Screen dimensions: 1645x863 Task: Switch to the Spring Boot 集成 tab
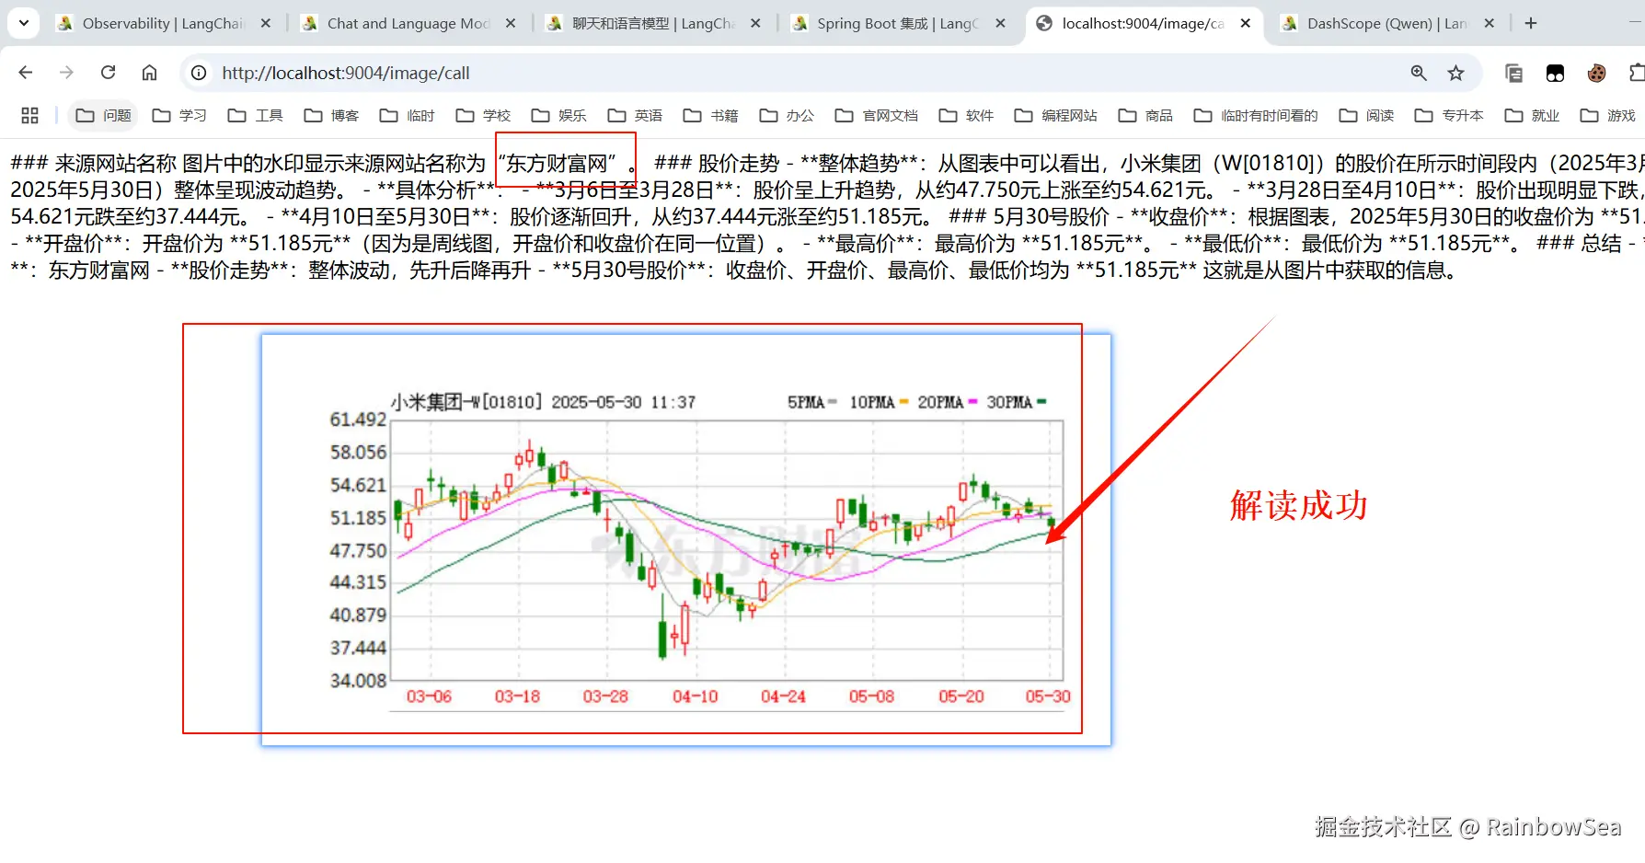(x=898, y=23)
